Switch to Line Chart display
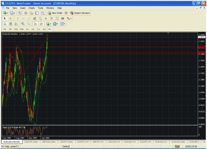 (16, 24)
